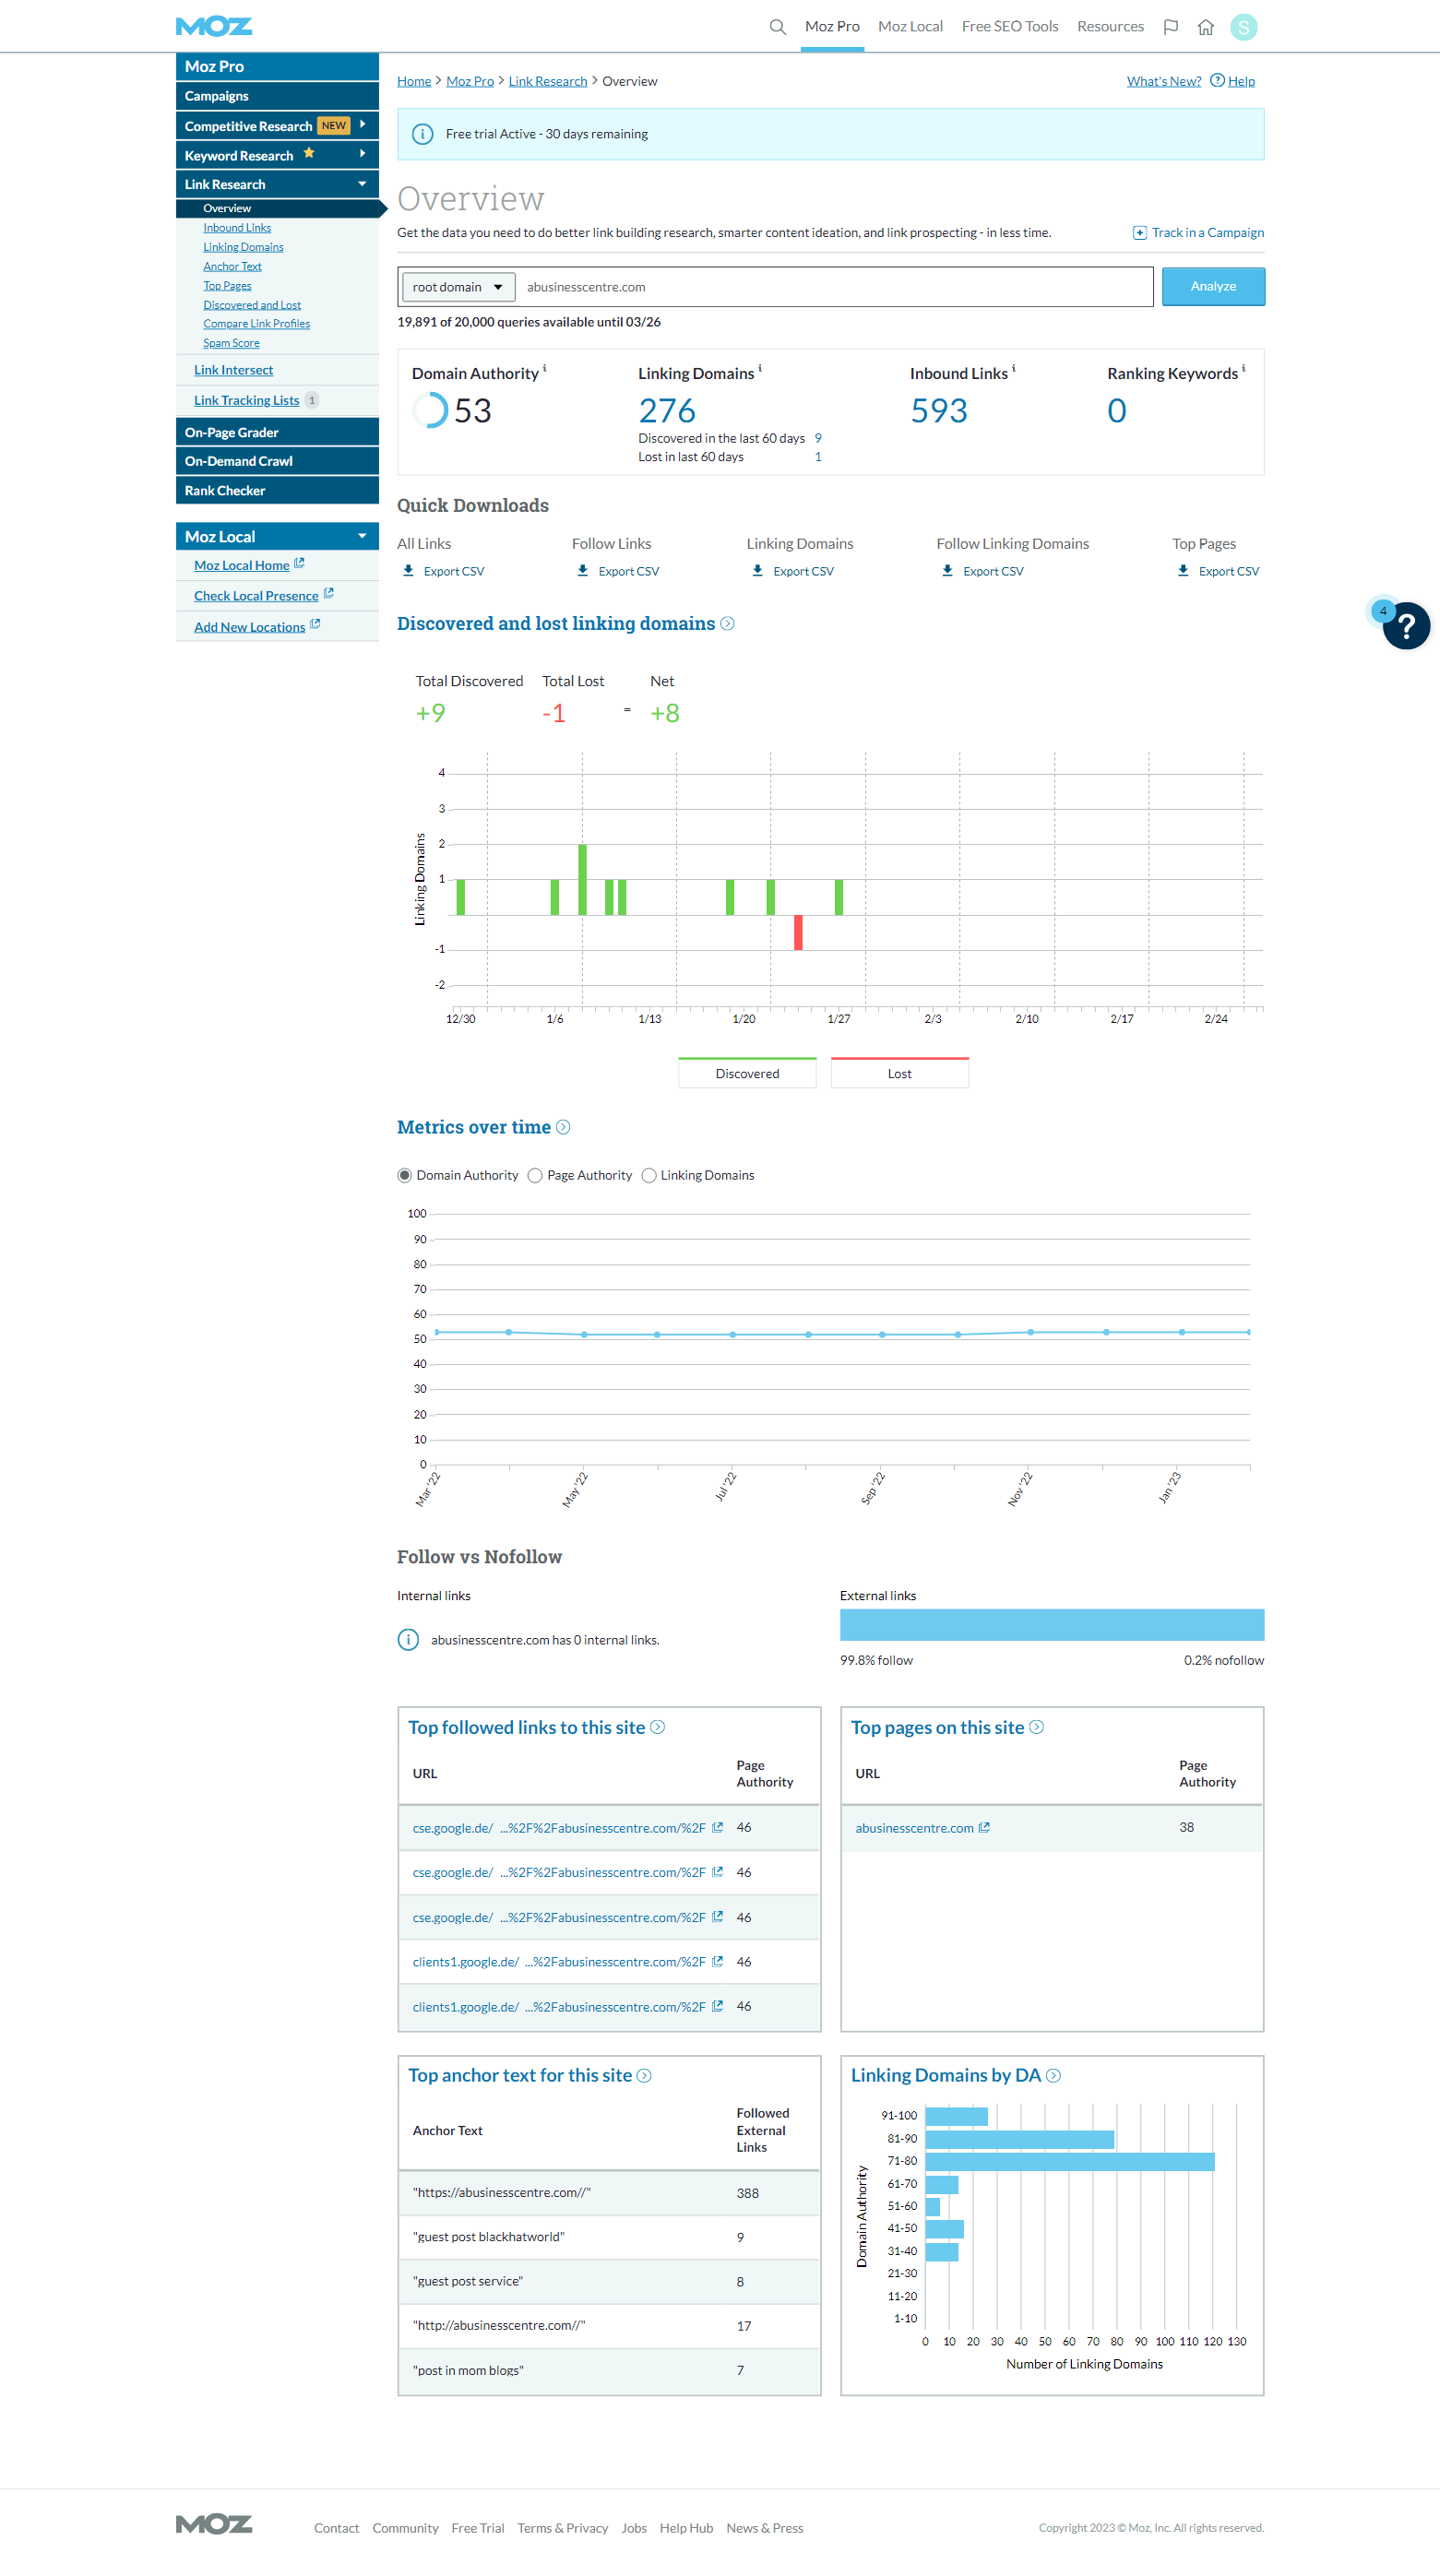The image size is (1440, 2576).
Task: Click download icon under Top Pages
Action: coord(1183,570)
